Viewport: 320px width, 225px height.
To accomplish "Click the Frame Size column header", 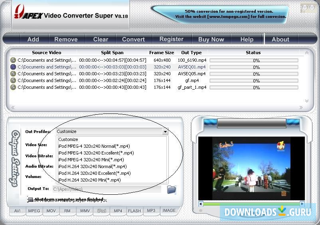I will [x=162, y=53].
